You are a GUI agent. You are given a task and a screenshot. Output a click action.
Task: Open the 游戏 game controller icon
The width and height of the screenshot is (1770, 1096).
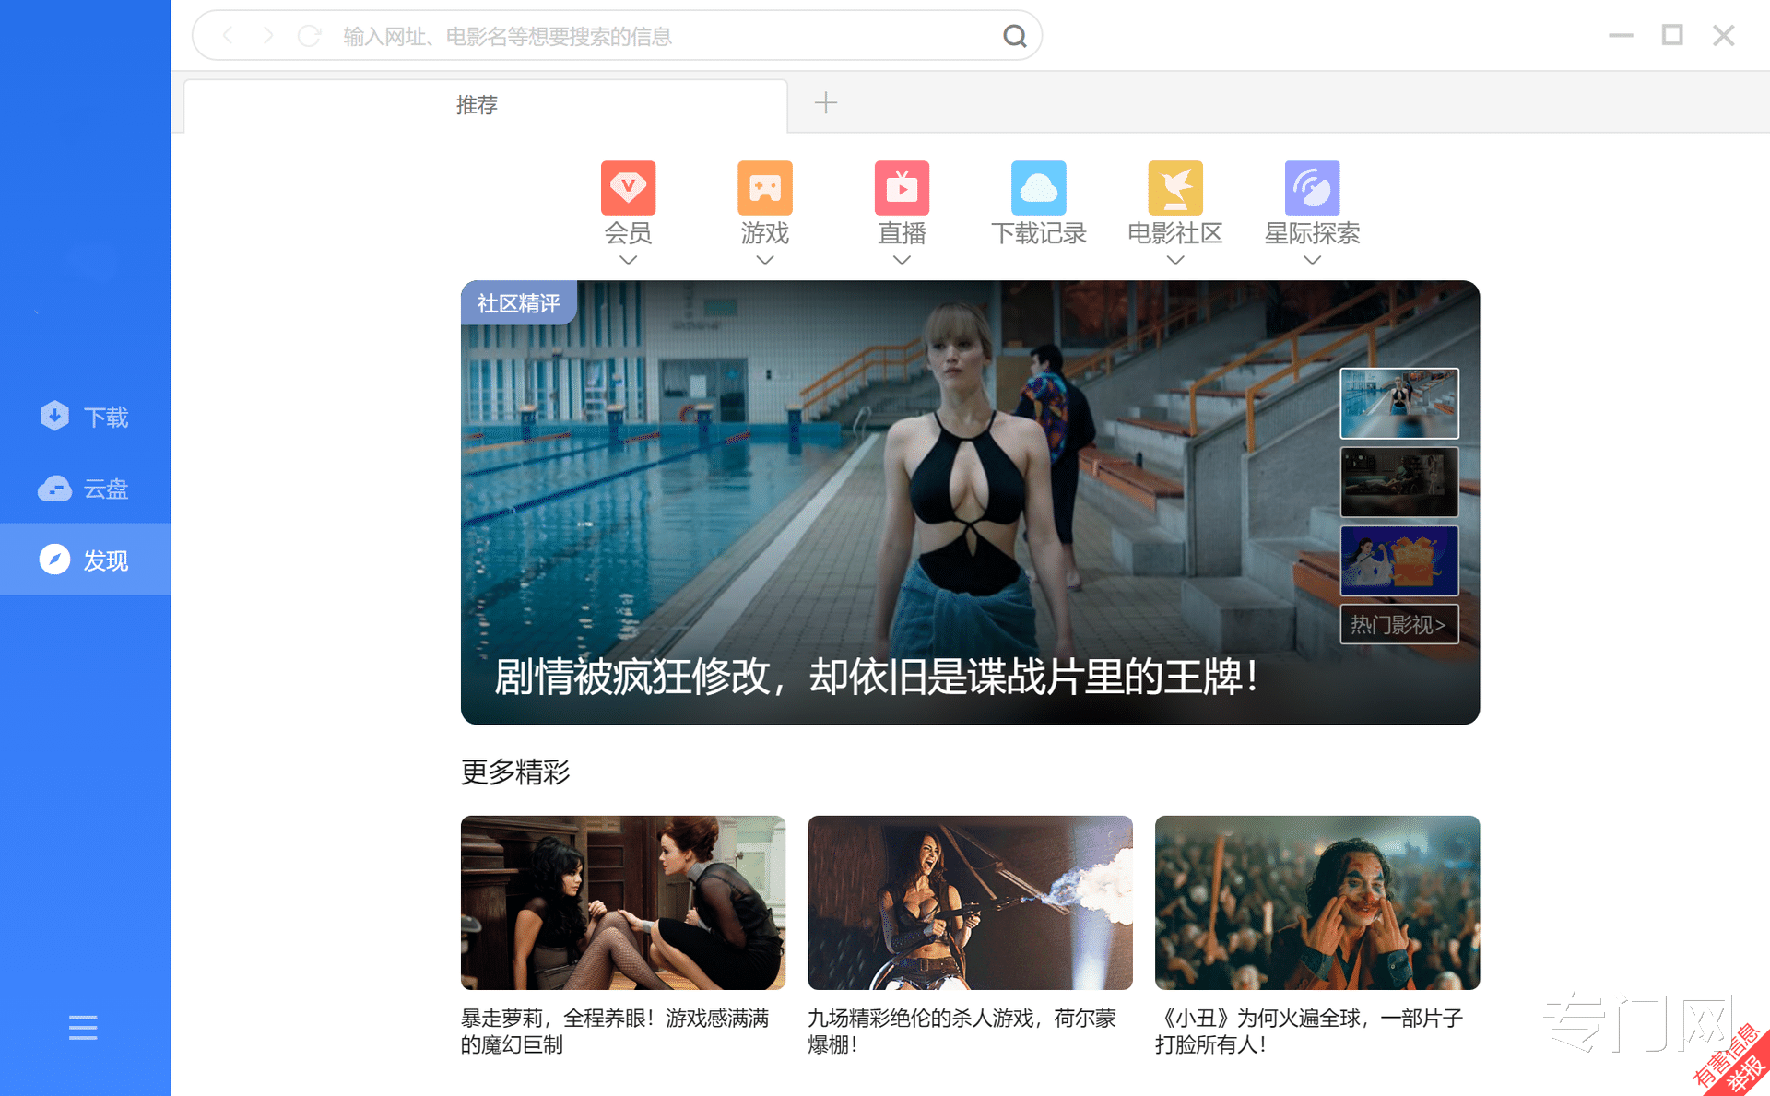(x=765, y=187)
